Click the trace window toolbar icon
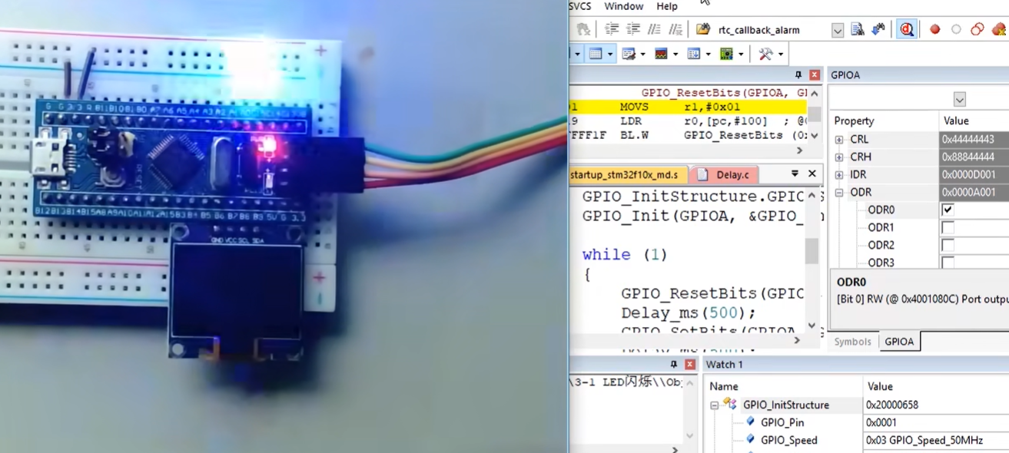The height and width of the screenshot is (453, 1009). [694, 54]
